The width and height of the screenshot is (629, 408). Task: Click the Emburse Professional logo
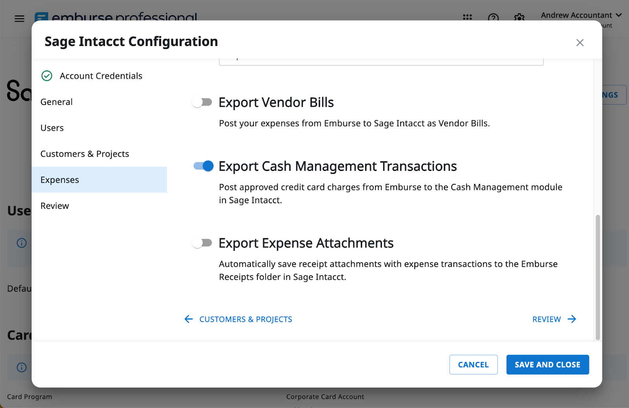[x=116, y=17]
